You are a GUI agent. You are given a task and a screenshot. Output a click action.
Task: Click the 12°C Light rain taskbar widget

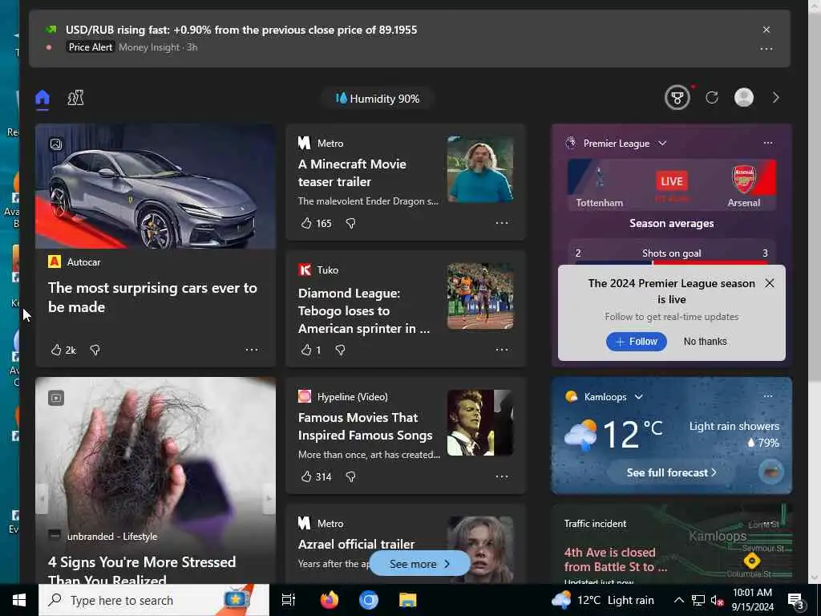[603, 600]
